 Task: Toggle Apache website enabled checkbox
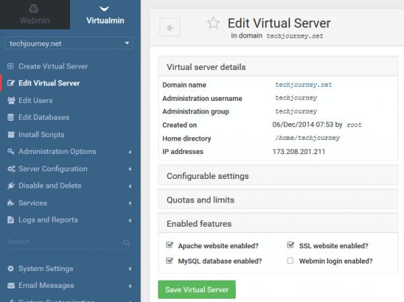(x=170, y=245)
